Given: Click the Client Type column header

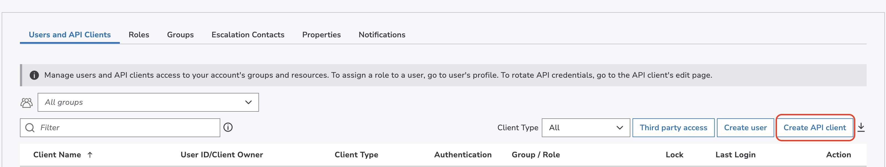Looking at the screenshot, I should click(x=356, y=155).
